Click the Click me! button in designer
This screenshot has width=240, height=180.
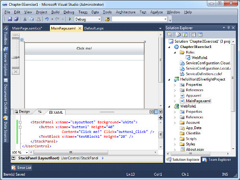(x=84, y=48)
